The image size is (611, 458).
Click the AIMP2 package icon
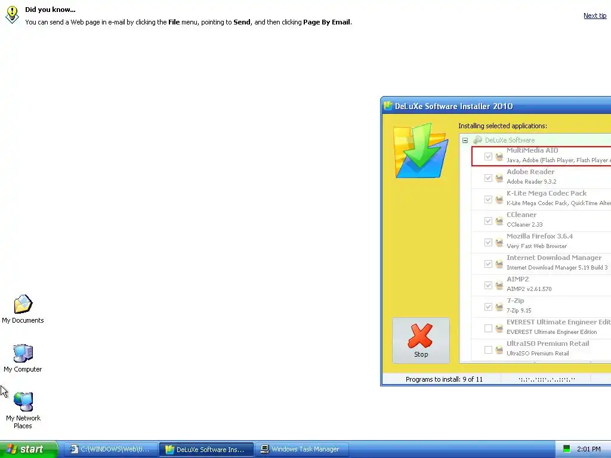499,285
